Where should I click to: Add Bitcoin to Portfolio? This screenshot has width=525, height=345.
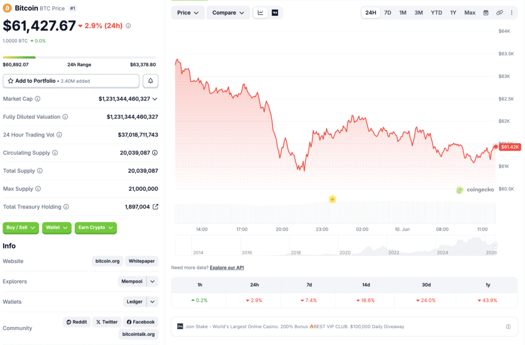click(x=71, y=81)
